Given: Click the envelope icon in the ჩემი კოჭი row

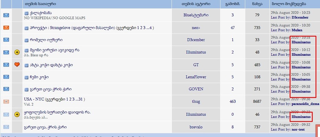Looking at the screenshot, I should 6,77.
